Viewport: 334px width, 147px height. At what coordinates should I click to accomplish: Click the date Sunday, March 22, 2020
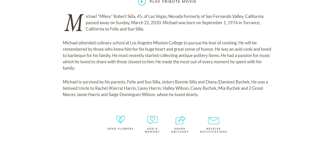point(139,23)
